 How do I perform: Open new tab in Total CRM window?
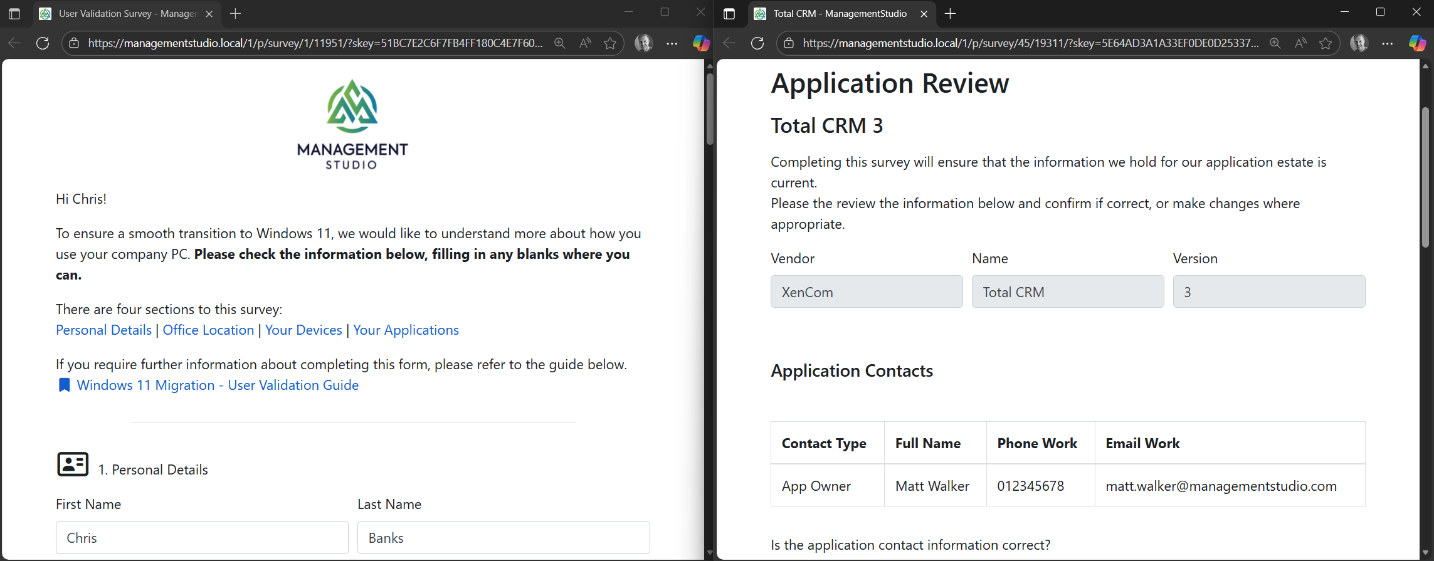[x=951, y=14]
